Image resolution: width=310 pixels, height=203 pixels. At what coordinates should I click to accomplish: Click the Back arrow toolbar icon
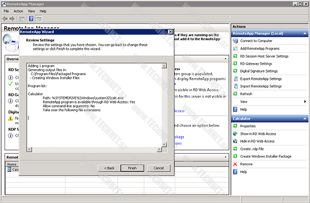5,19
